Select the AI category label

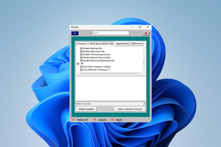pos(82,64)
